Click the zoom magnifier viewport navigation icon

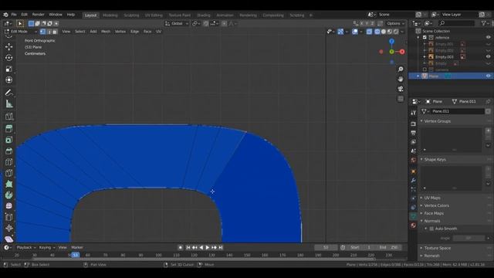(401, 69)
